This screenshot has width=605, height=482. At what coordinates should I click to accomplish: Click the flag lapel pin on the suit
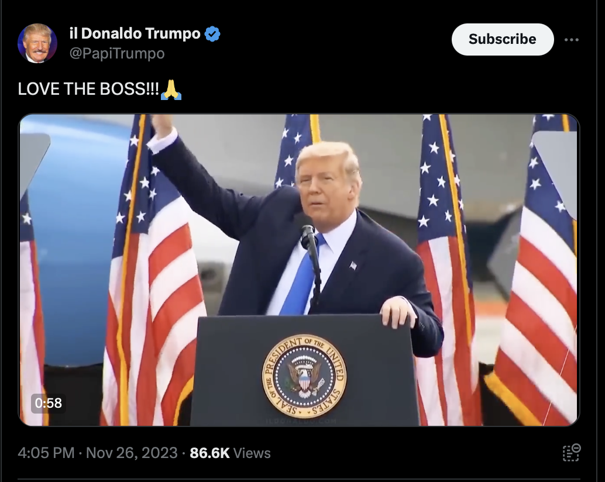[x=353, y=266]
